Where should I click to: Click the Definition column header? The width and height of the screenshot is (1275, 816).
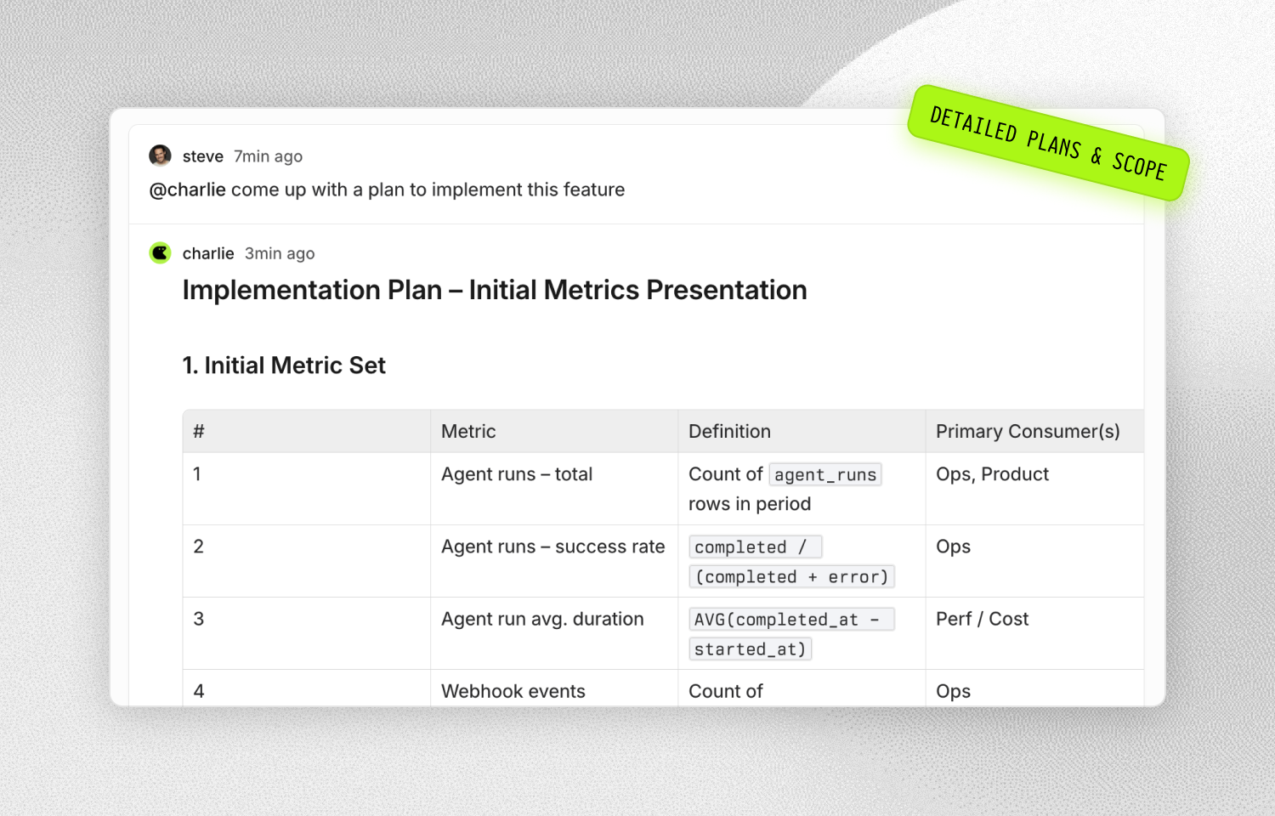[x=729, y=431]
